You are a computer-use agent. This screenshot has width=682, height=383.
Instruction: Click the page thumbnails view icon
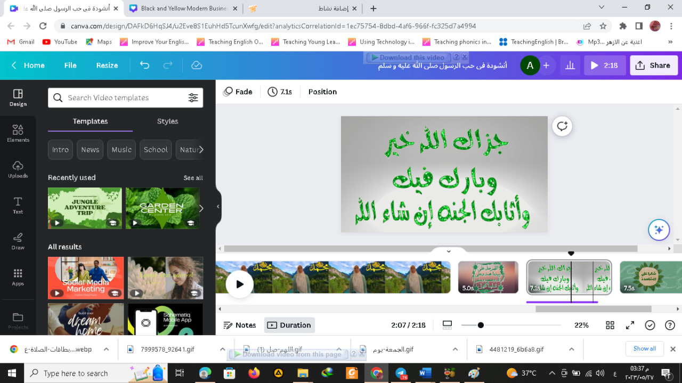[448, 325]
